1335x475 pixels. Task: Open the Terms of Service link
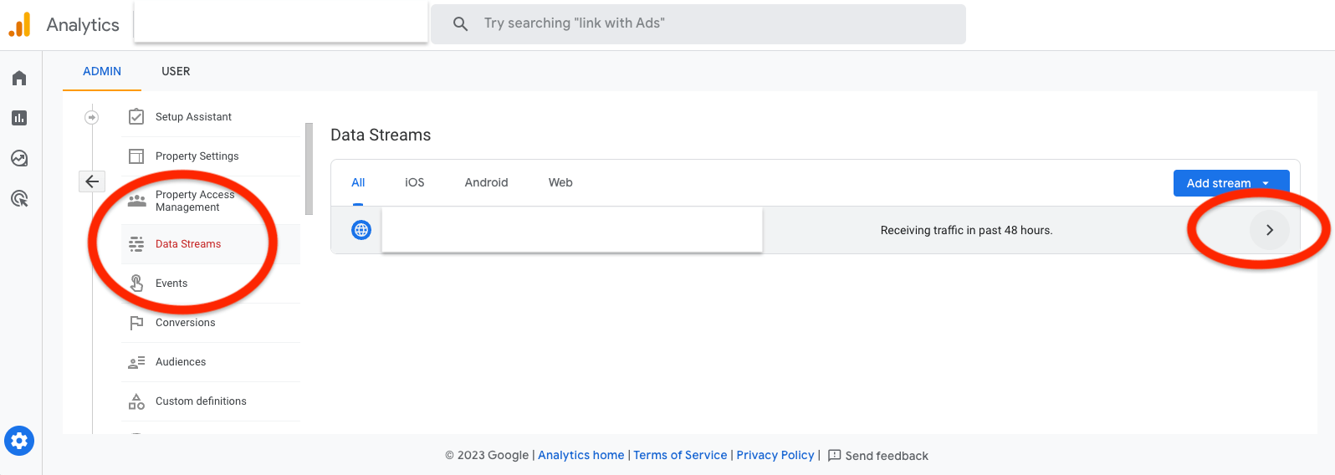click(680, 455)
